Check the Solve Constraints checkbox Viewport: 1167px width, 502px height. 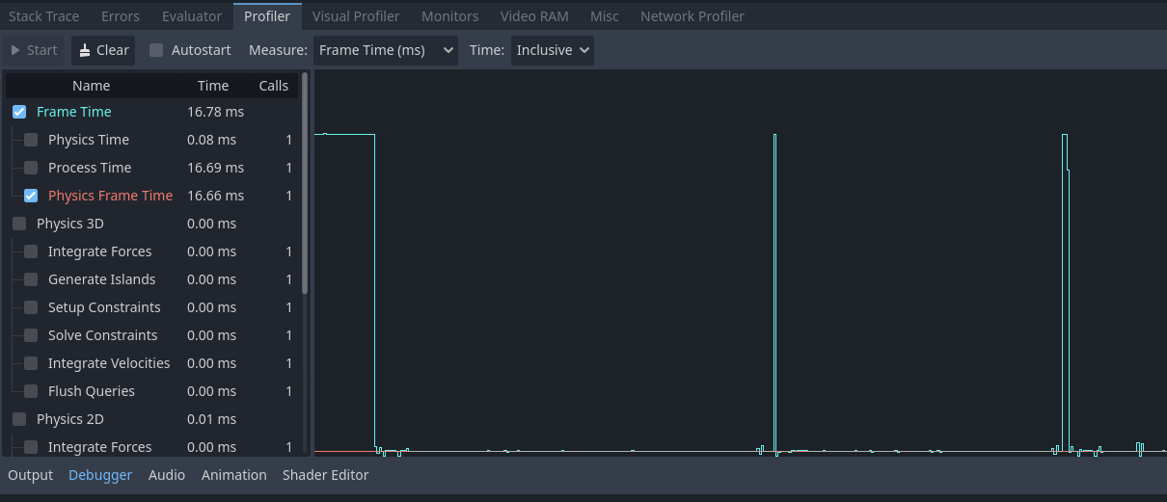click(x=31, y=335)
